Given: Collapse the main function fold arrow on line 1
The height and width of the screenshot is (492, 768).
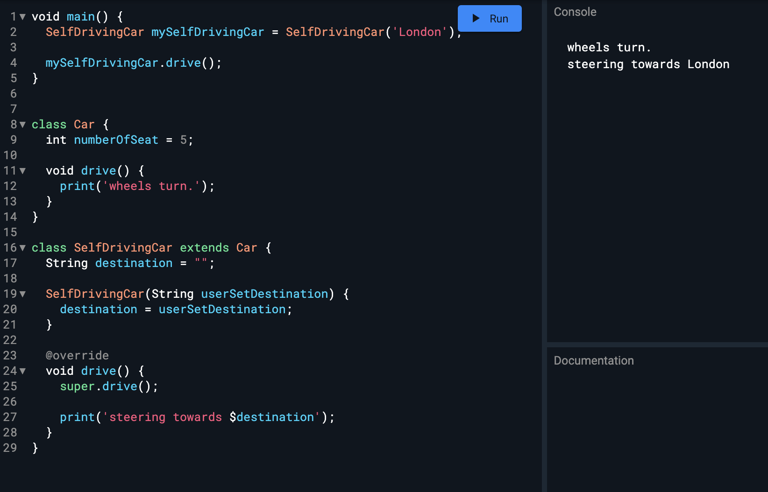Looking at the screenshot, I should point(22,17).
